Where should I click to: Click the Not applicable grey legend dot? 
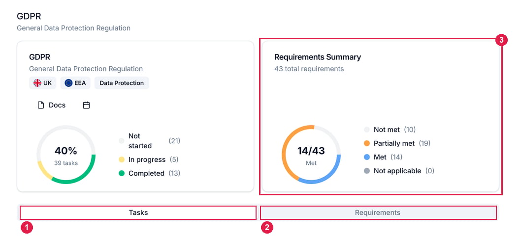tap(367, 171)
